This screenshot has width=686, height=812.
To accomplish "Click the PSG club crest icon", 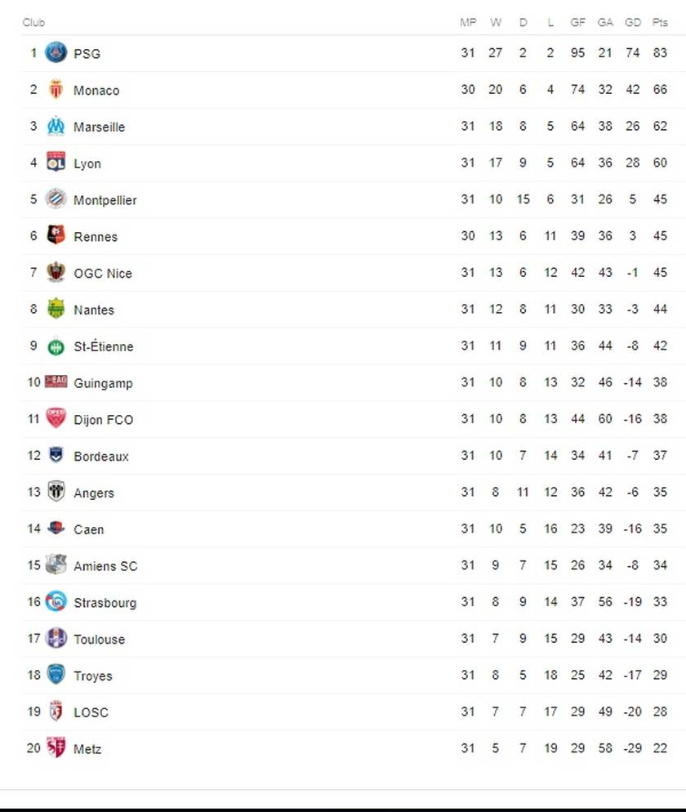I will coord(56,53).
